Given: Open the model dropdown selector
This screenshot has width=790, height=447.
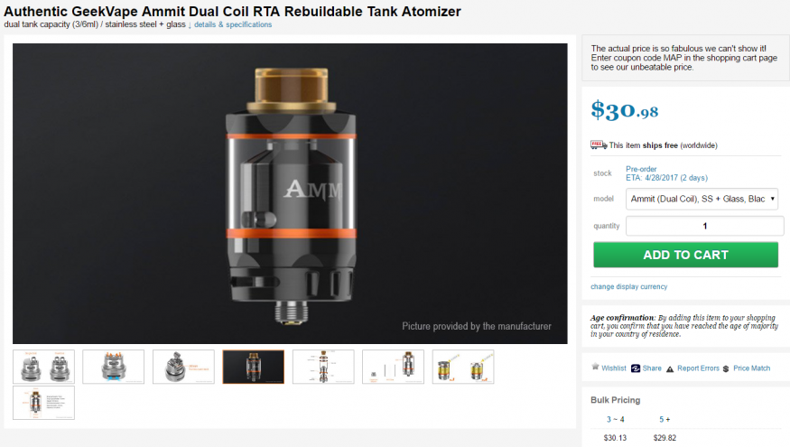Looking at the screenshot, I should pyautogui.click(x=702, y=199).
